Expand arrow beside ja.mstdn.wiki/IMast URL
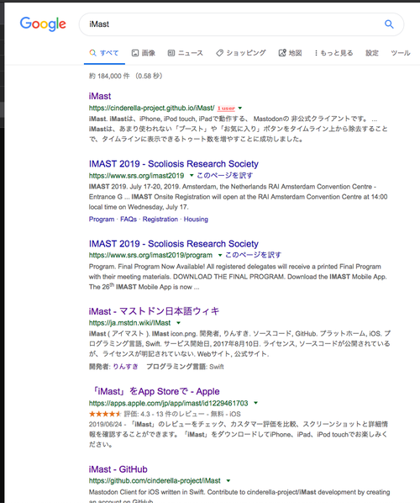Viewport: 420px width, 503px height. click(178, 323)
